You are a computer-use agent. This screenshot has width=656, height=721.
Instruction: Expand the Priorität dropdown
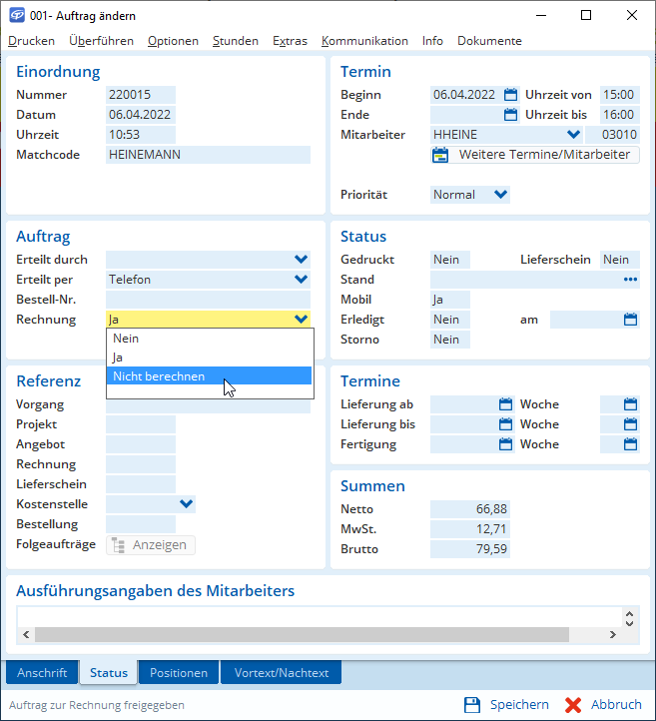(x=500, y=195)
